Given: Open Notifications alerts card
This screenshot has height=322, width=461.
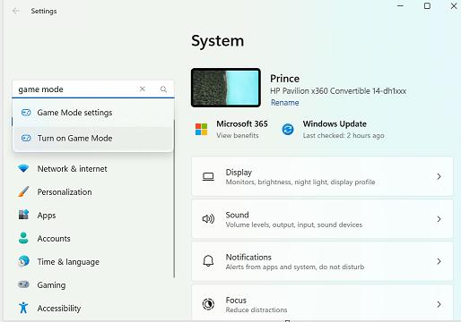Looking at the screenshot, I should point(322,261).
